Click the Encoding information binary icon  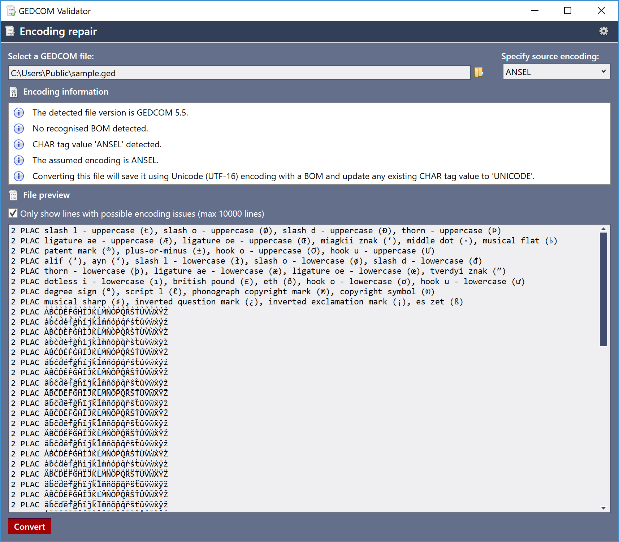click(14, 92)
